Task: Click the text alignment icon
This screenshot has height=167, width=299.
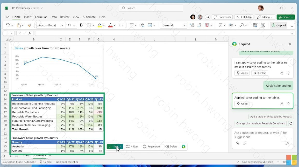Action: click(x=131, y=25)
